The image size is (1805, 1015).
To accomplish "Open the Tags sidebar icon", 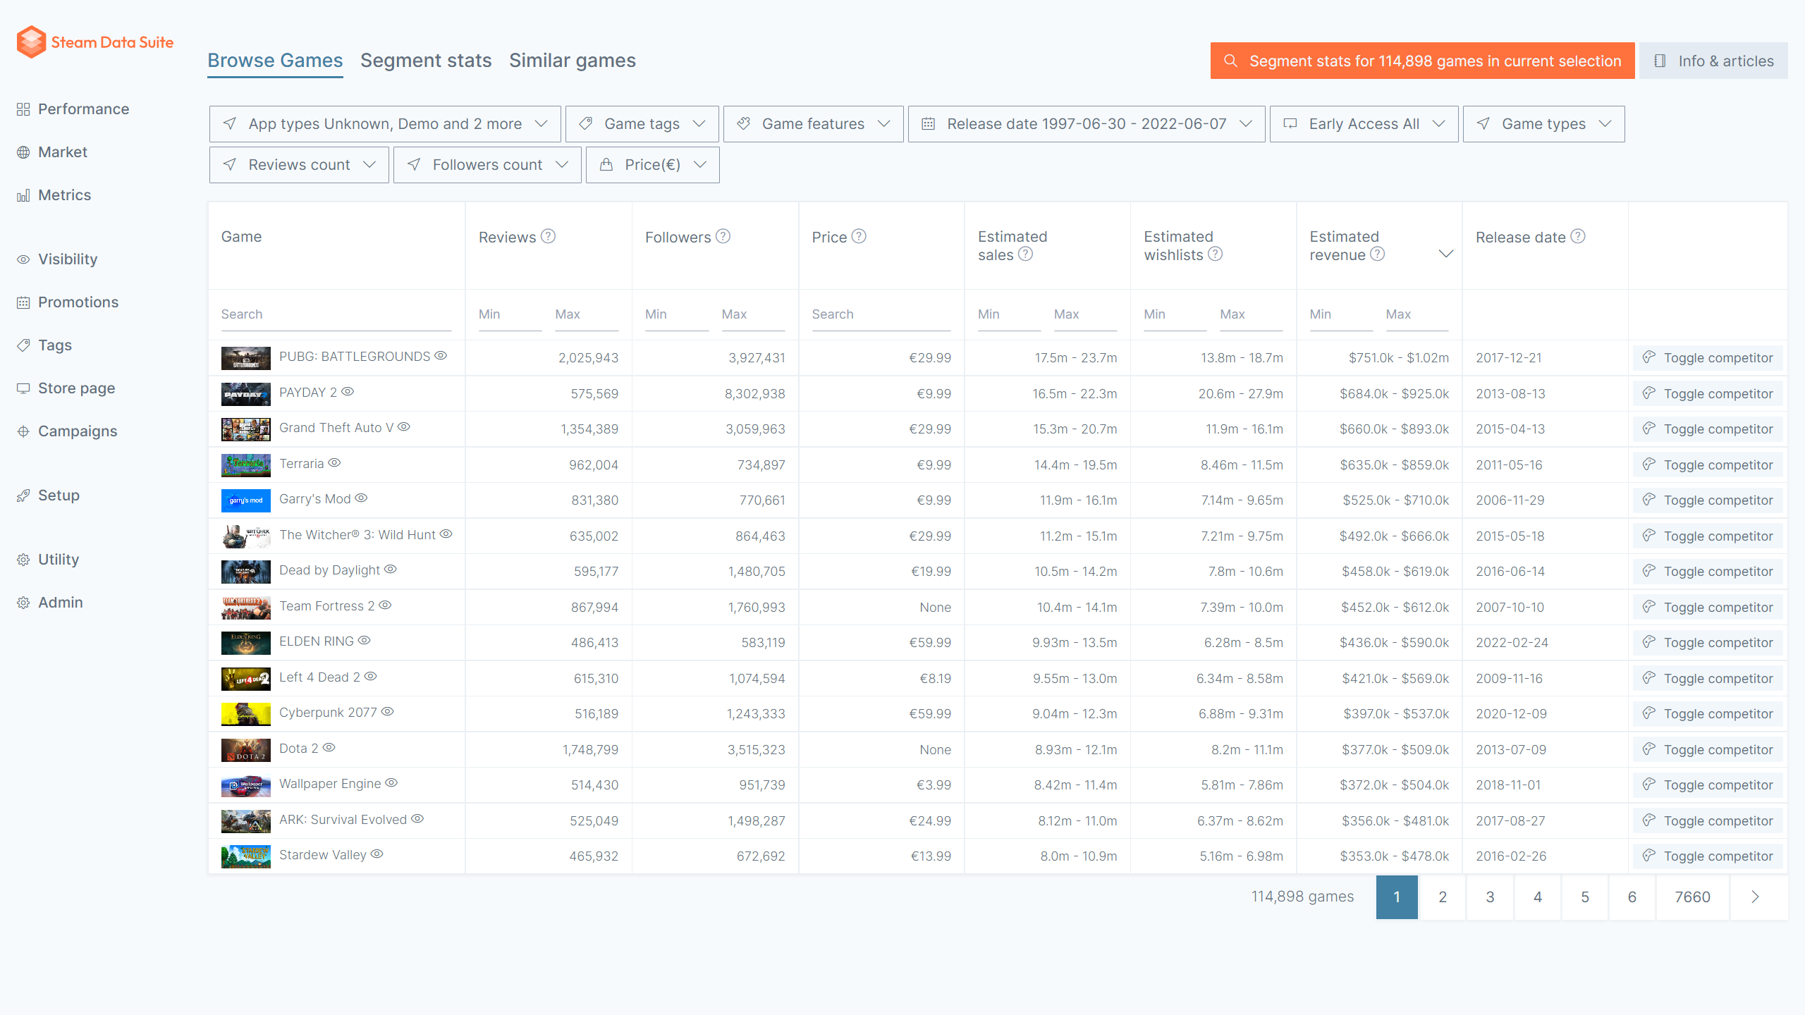I will point(23,345).
